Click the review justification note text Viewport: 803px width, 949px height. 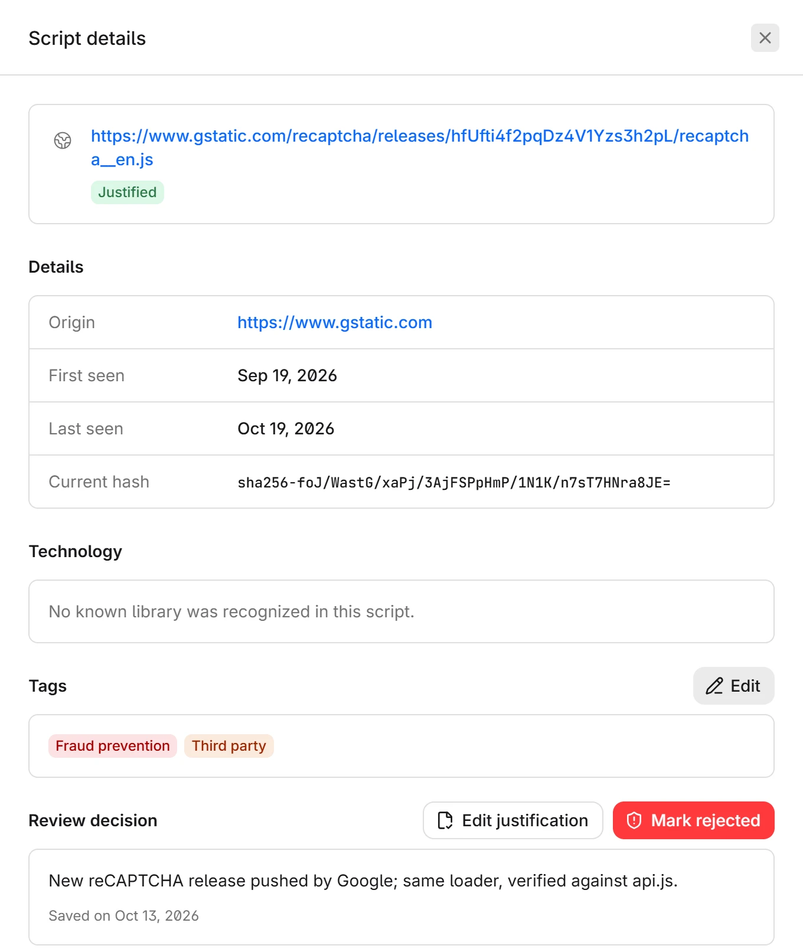click(x=363, y=881)
